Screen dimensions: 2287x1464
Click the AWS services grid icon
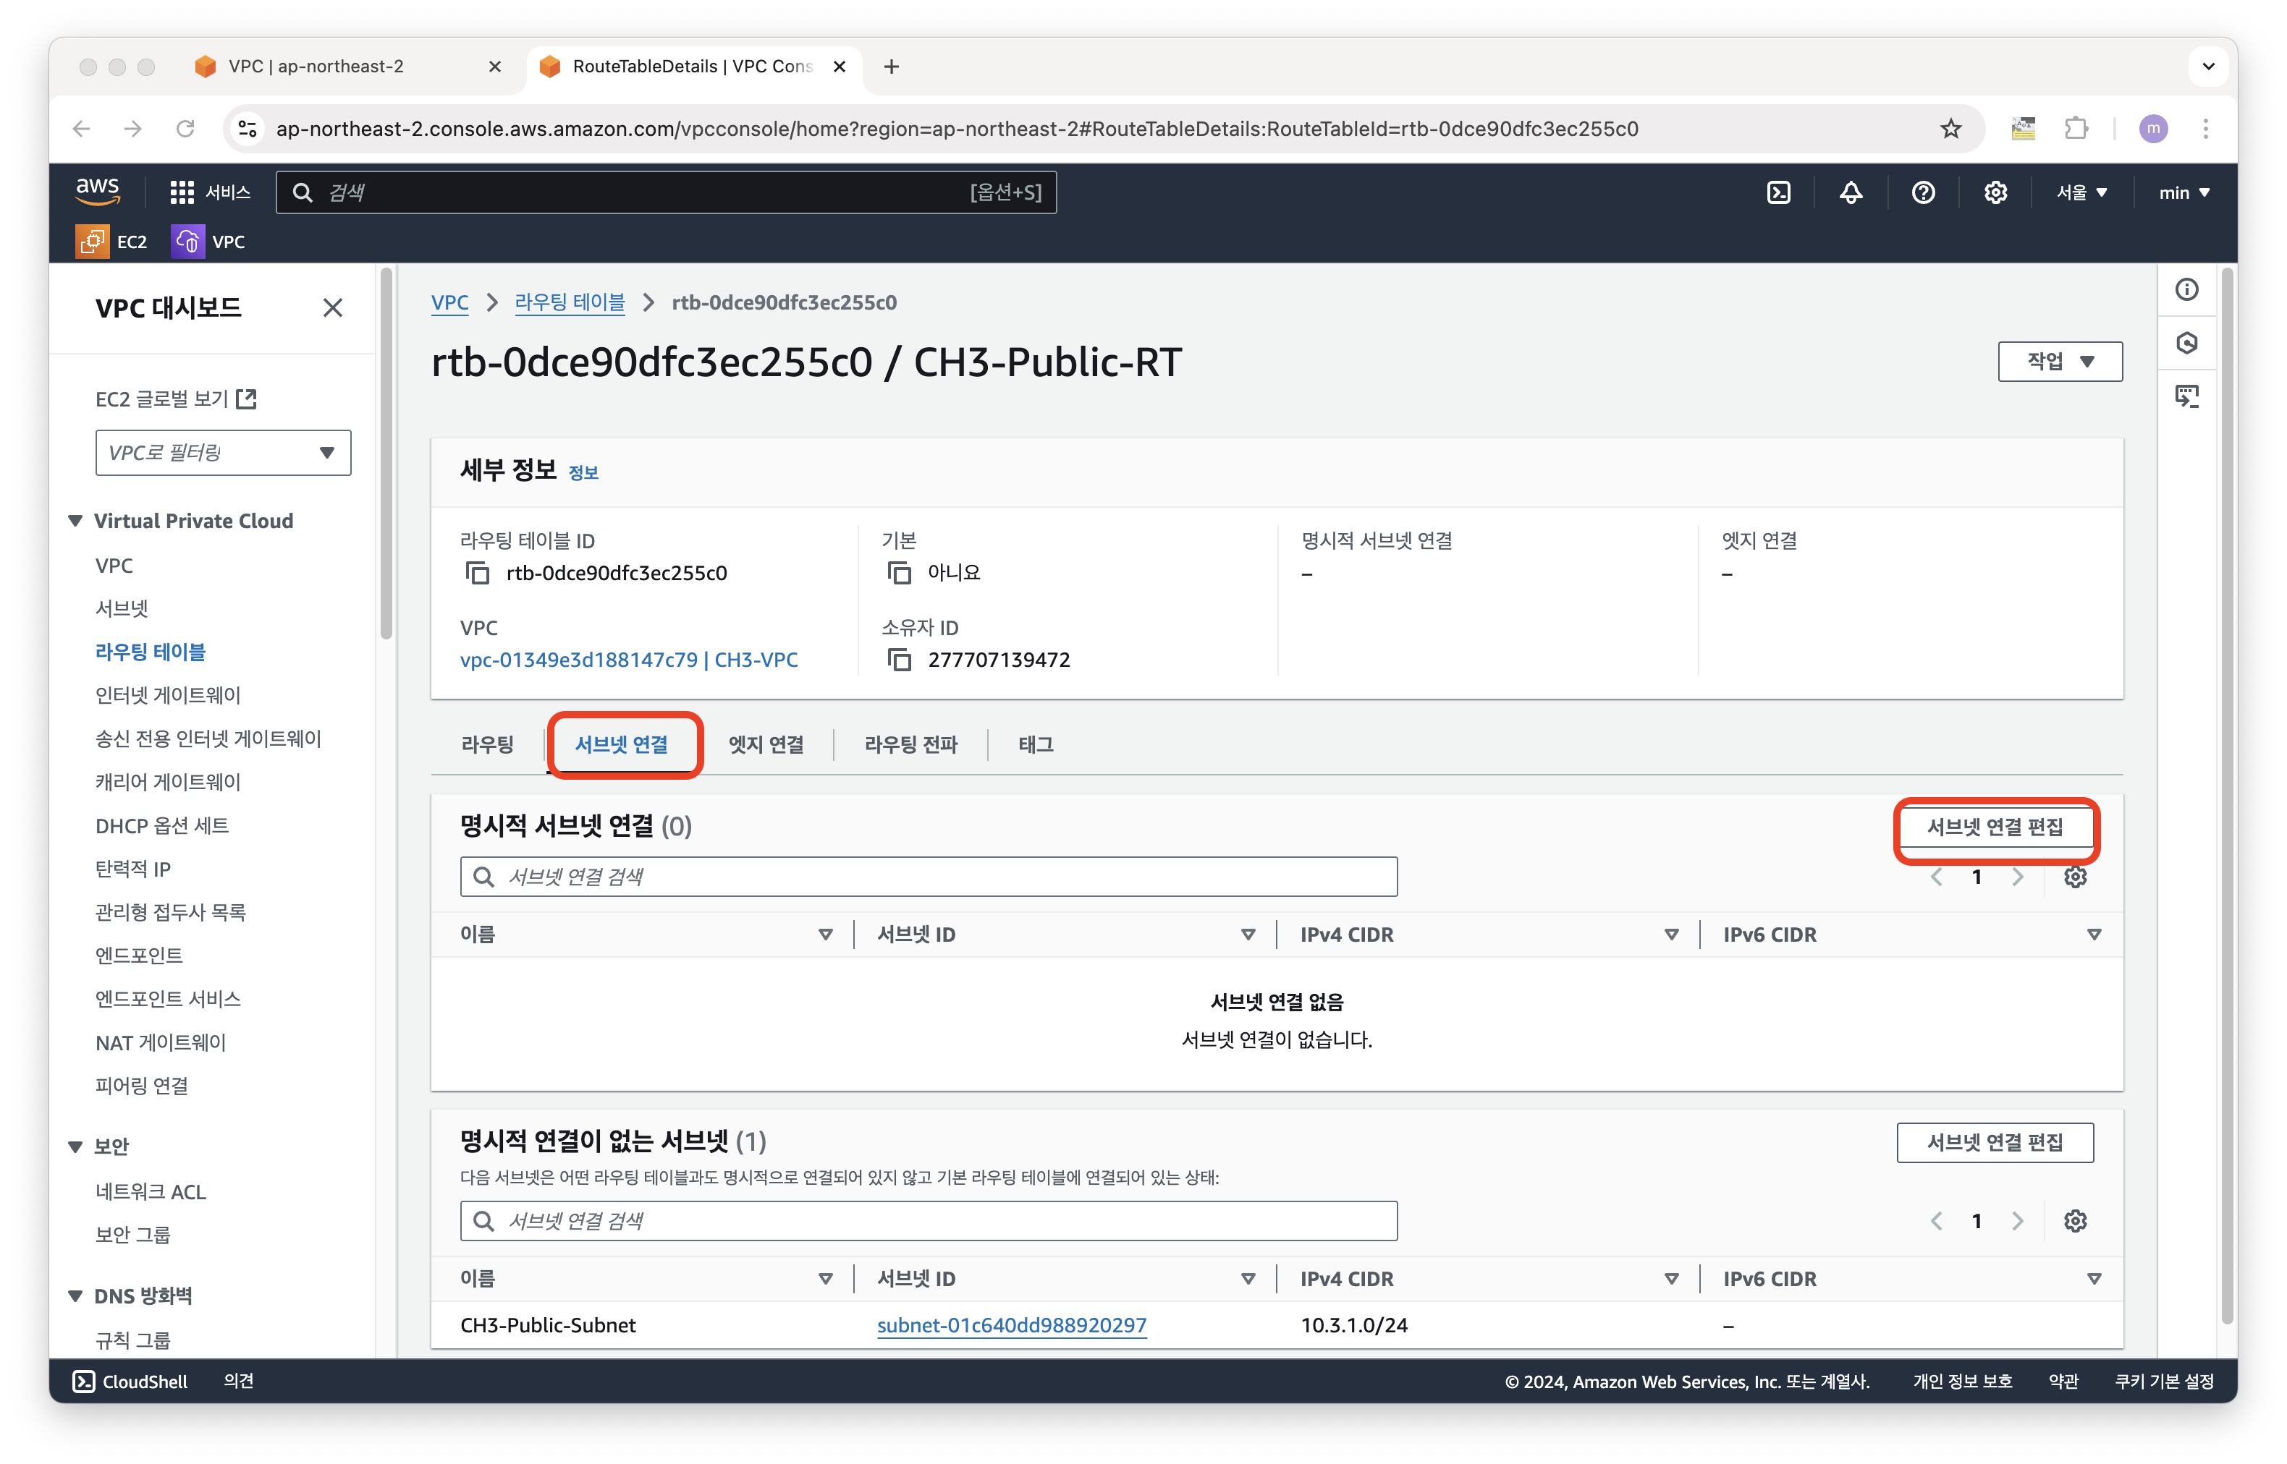[182, 193]
